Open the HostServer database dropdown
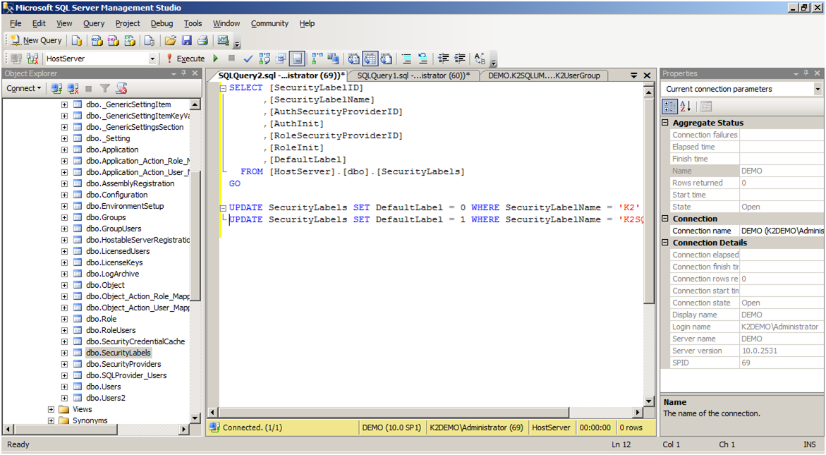Image resolution: width=826 pixels, height=455 pixels. pyautogui.click(x=152, y=59)
